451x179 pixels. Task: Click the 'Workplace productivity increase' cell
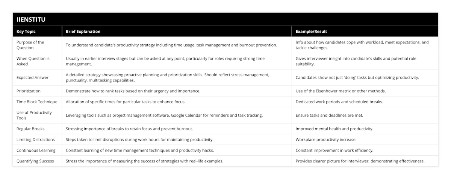tap(326, 140)
